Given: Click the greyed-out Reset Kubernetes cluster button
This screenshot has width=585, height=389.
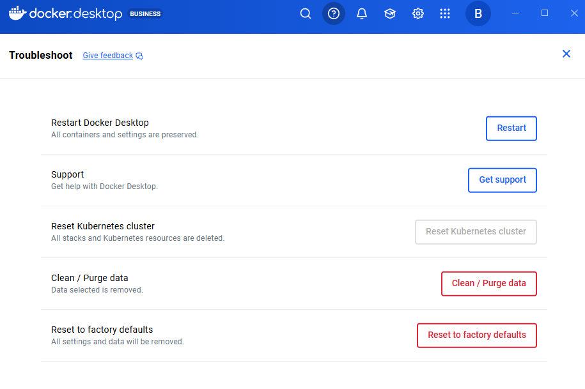Looking at the screenshot, I should pos(476,232).
